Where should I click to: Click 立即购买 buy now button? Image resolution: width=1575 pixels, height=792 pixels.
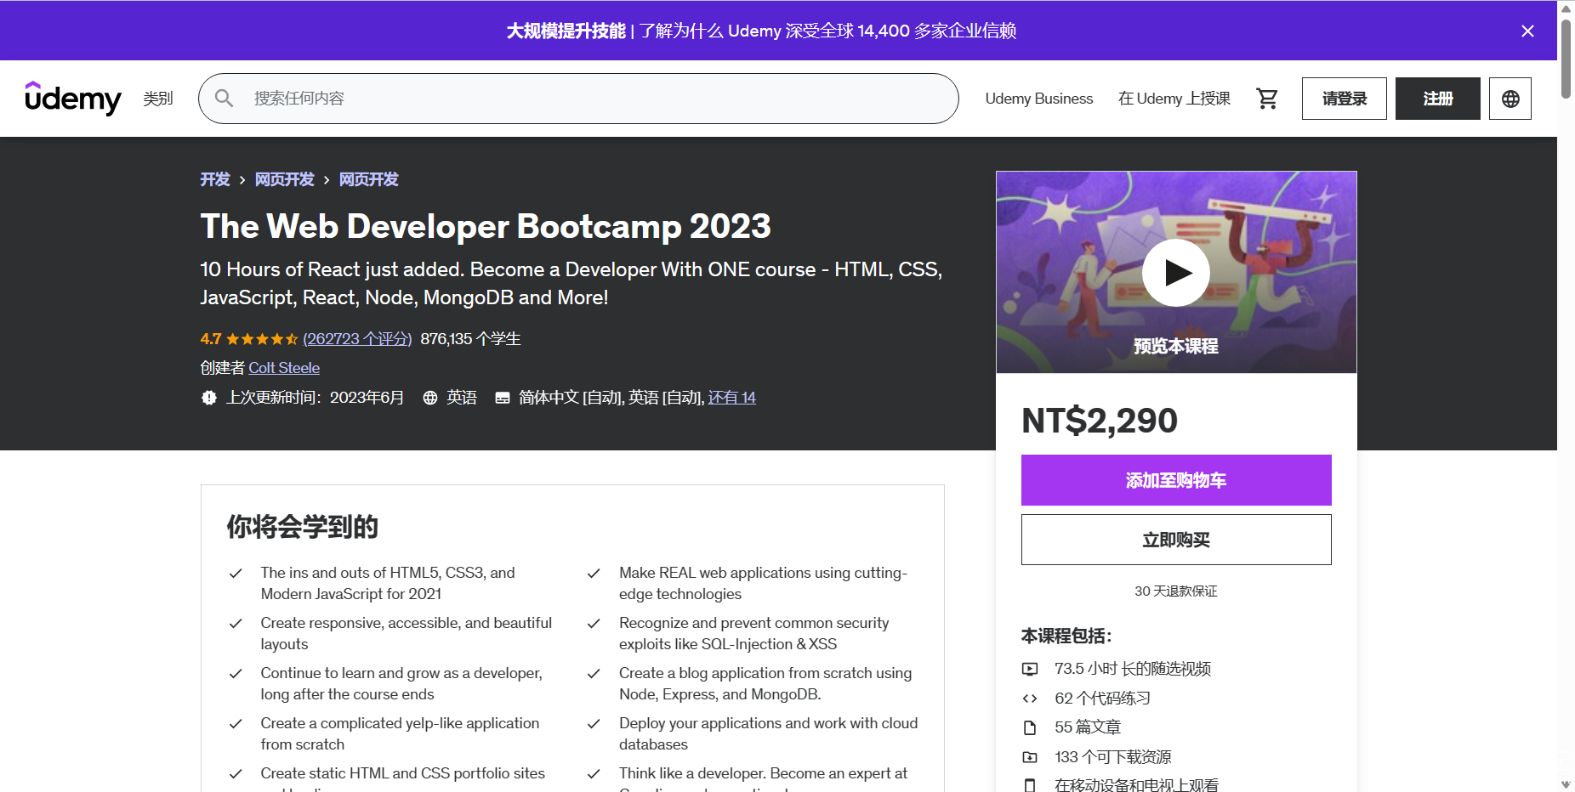coord(1176,540)
